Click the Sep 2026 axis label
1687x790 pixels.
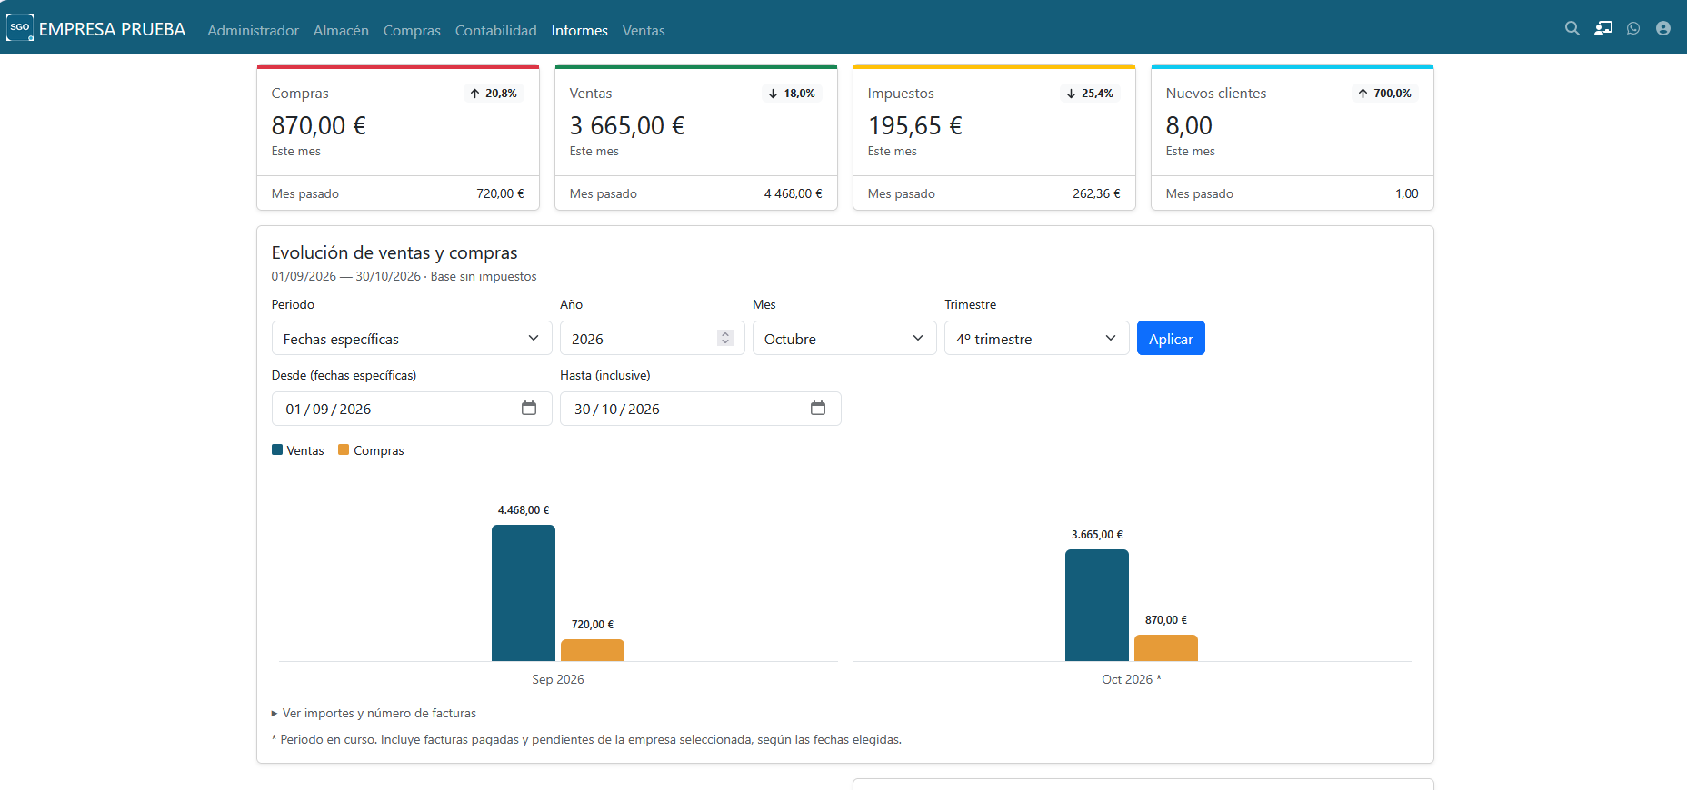(x=558, y=679)
